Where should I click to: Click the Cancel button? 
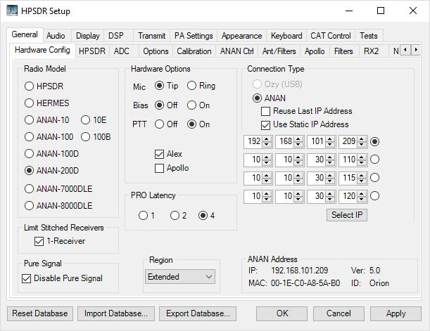pos(339,313)
